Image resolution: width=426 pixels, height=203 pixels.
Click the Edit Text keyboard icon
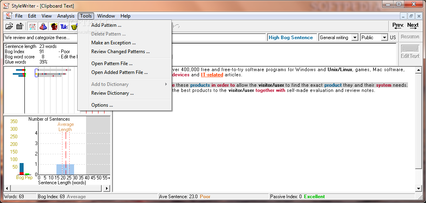point(410,52)
